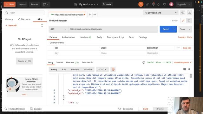The width and height of the screenshot is (203, 114).
Task: Open response Cookies tab
Action: 60,62
